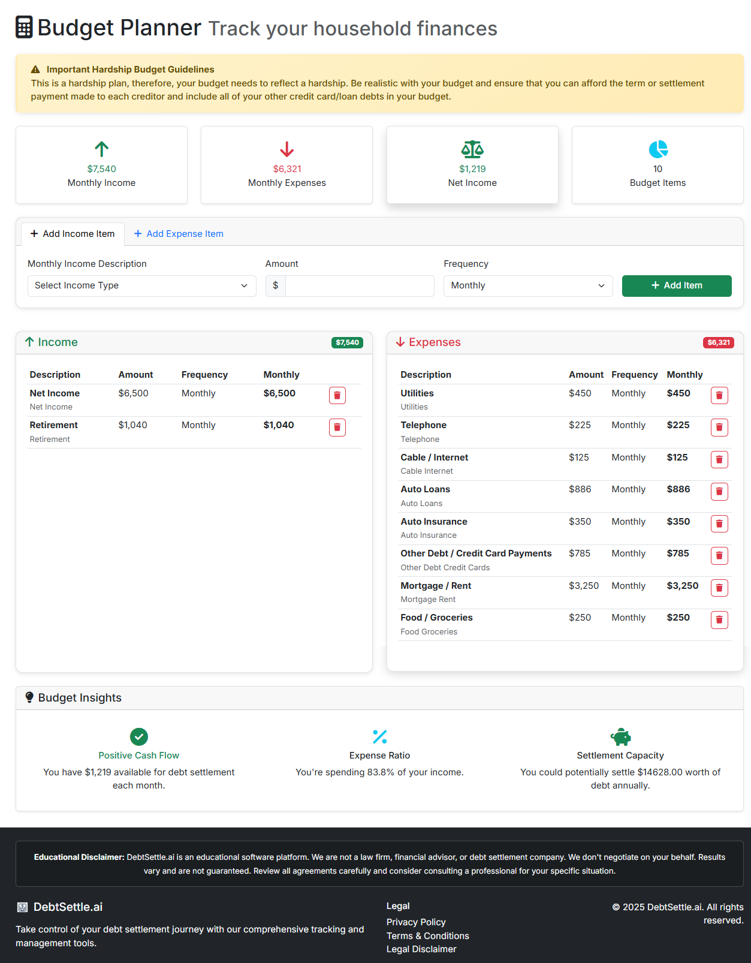Image resolution: width=751 pixels, height=963 pixels.
Task: Open the Terms & Conditions link
Action: [427, 936]
